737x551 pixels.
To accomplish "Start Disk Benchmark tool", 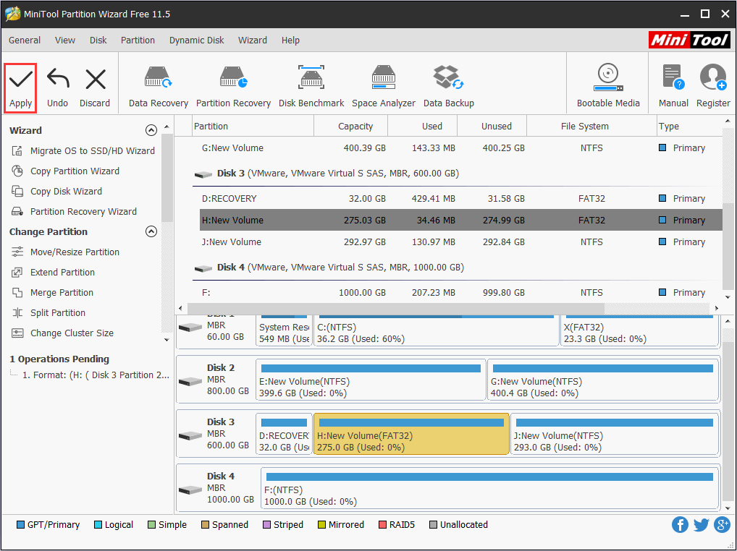I will point(311,87).
